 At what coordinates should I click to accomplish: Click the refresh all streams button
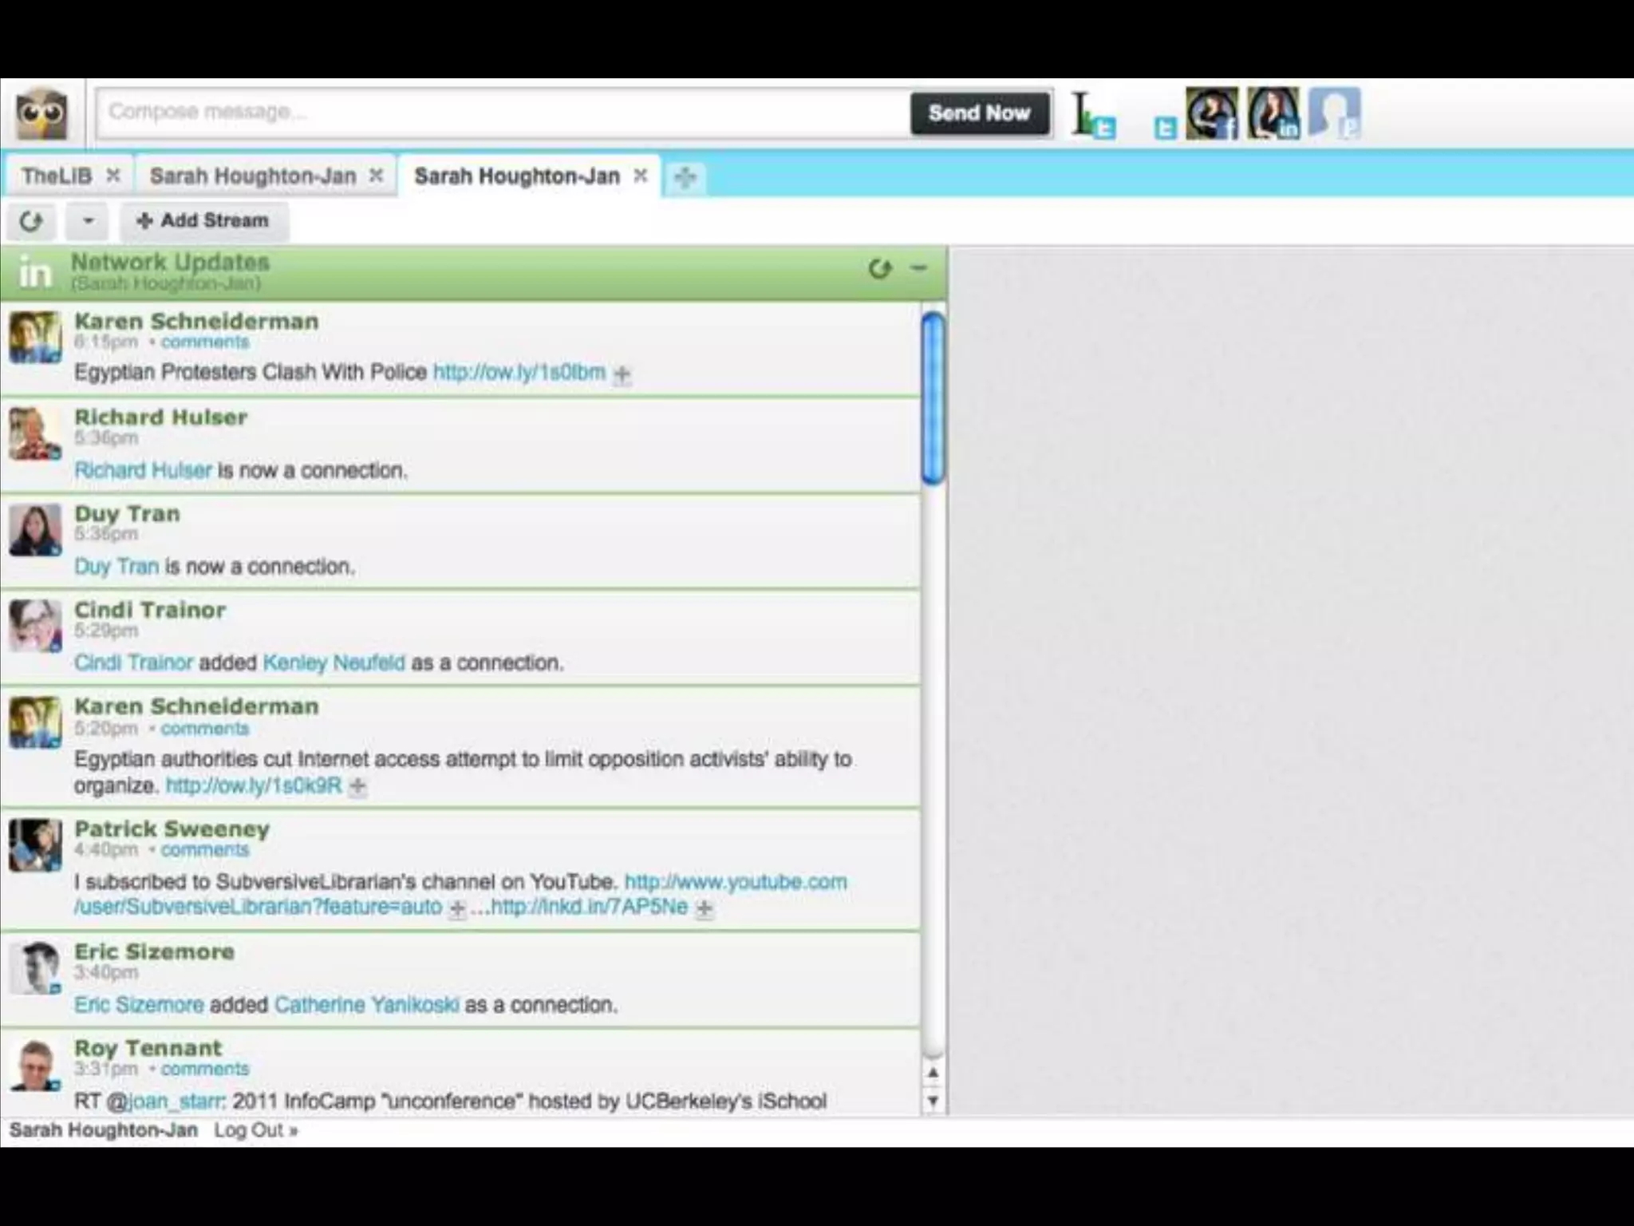point(31,221)
